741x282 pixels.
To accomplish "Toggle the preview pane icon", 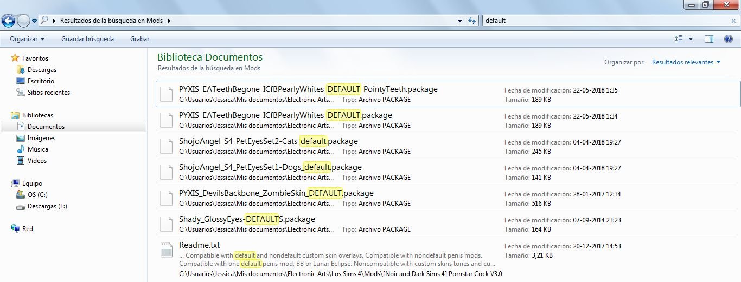I will (x=708, y=39).
